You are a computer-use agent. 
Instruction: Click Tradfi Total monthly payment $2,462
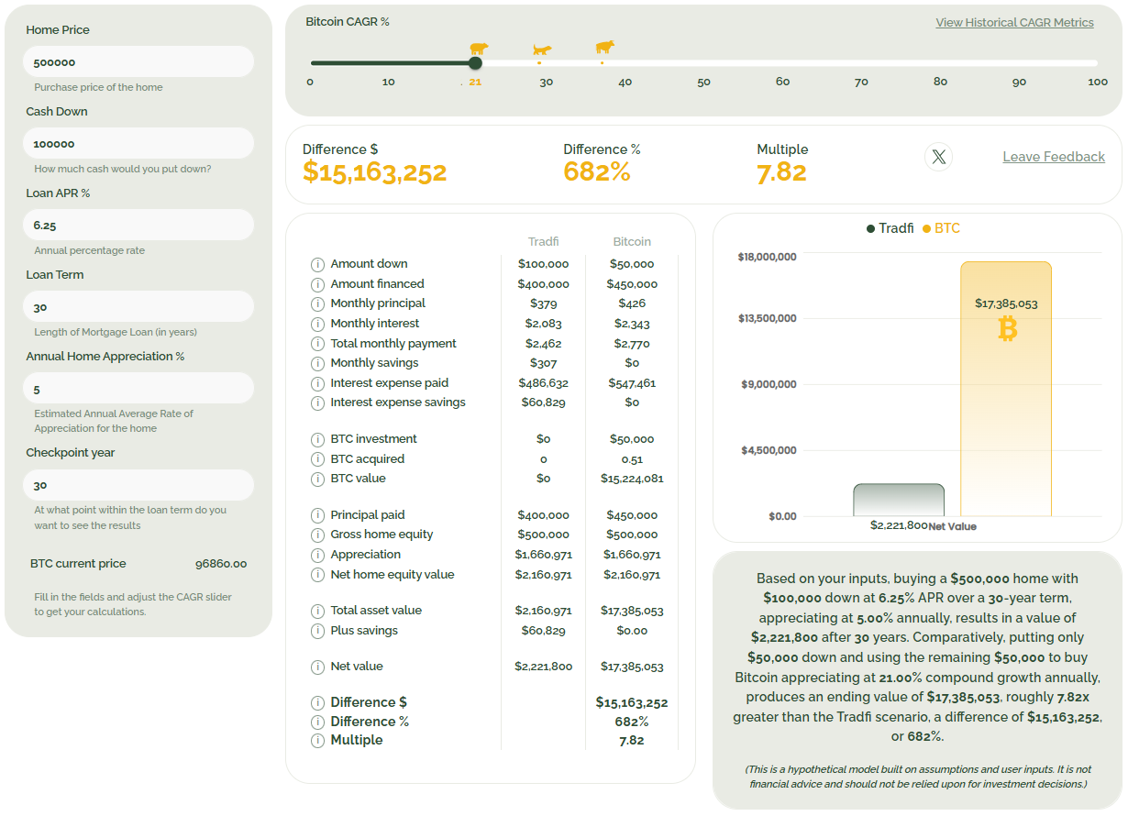point(543,344)
